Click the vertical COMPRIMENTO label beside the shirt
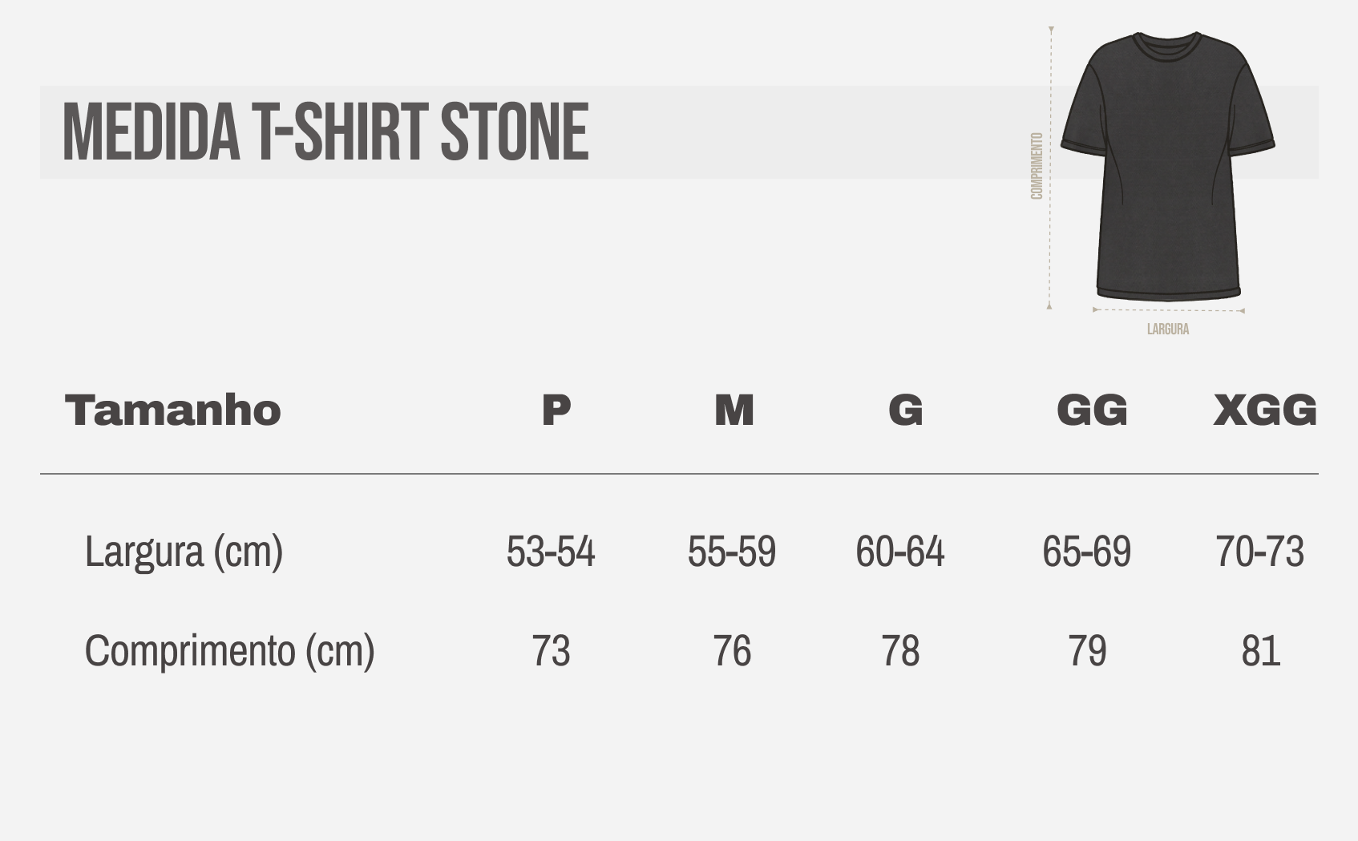Image resolution: width=1358 pixels, height=841 pixels. (1037, 166)
